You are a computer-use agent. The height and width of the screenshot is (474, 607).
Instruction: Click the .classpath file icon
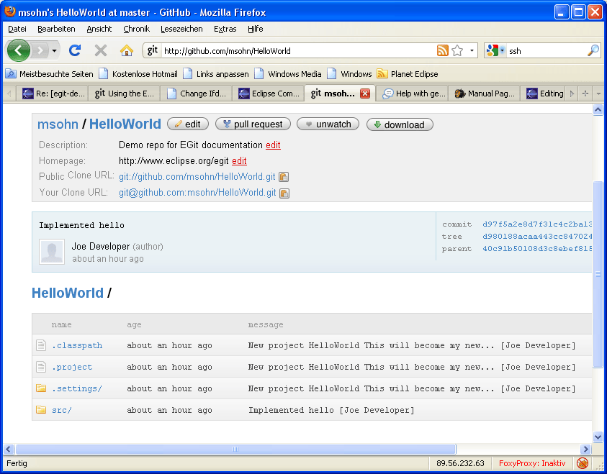click(x=41, y=345)
